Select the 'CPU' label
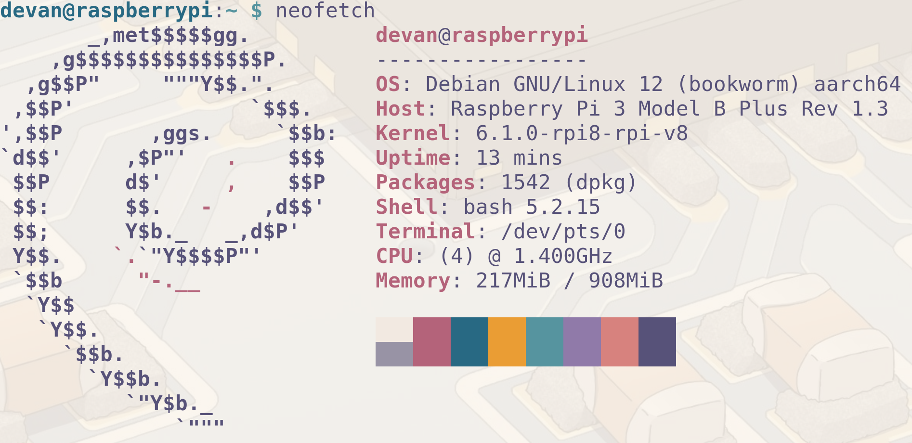The width and height of the screenshot is (912, 443). coord(394,256)
